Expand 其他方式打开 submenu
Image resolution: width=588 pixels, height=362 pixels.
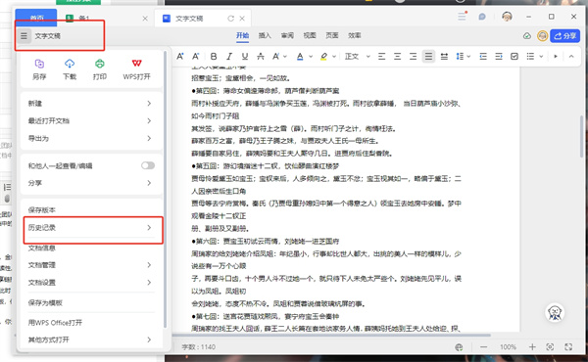tap(91, 339)
